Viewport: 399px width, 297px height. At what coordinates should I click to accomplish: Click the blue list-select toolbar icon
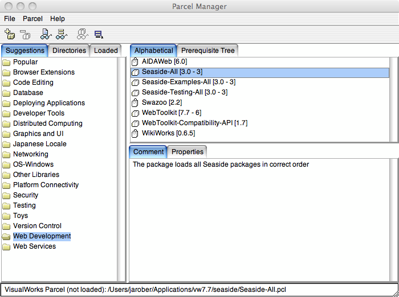click(99, 34)
